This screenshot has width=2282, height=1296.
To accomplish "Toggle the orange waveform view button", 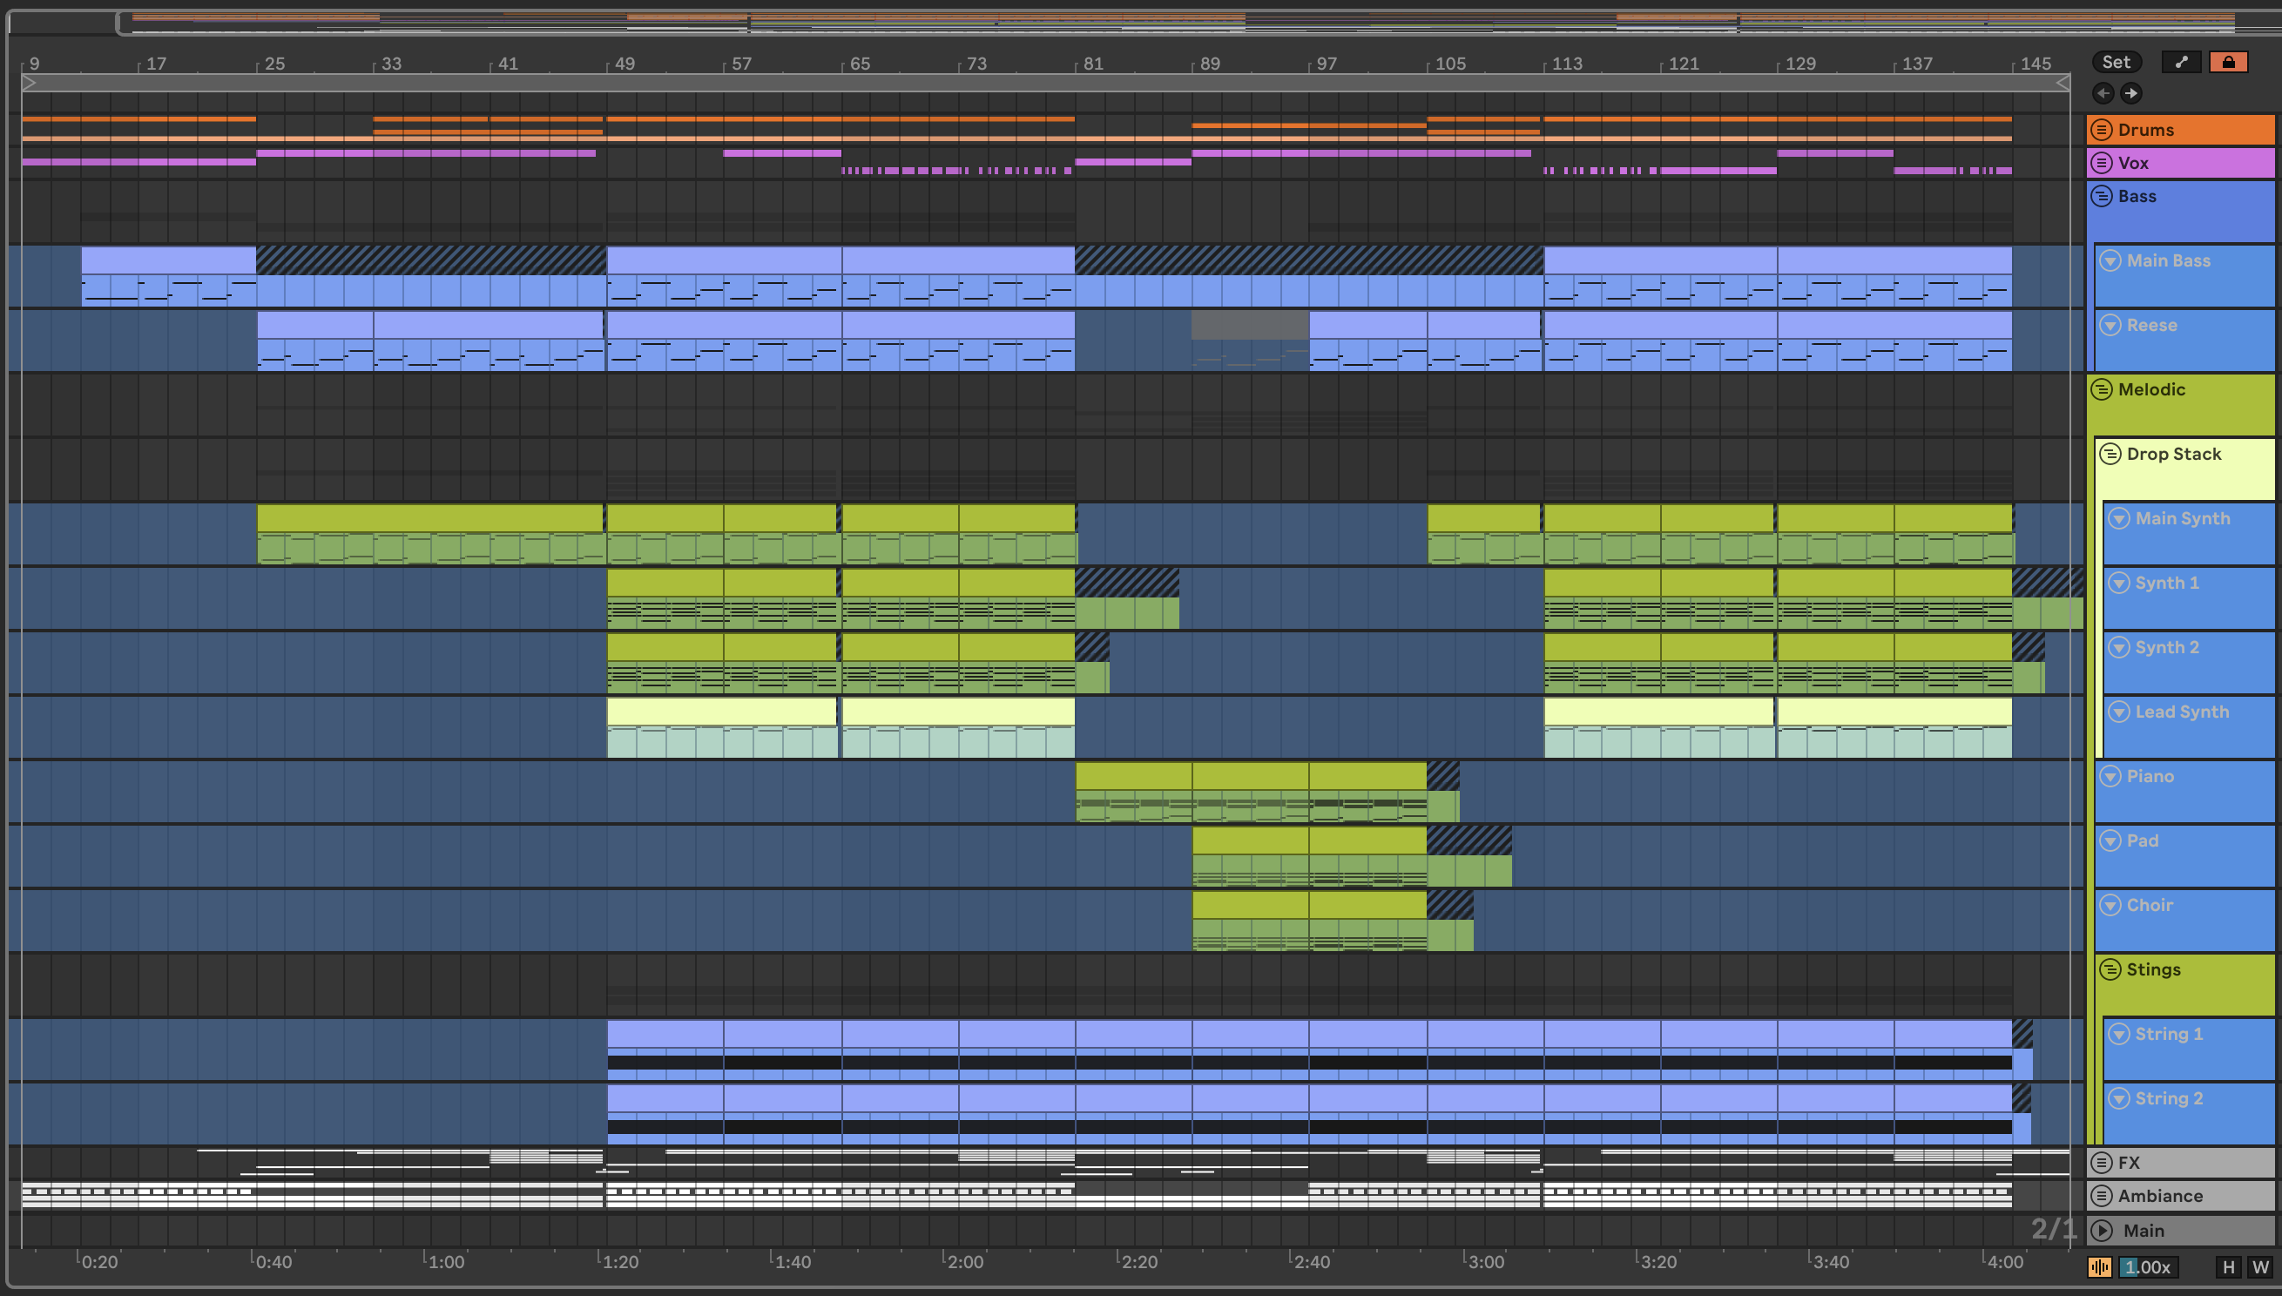I will [2100, 1266].
